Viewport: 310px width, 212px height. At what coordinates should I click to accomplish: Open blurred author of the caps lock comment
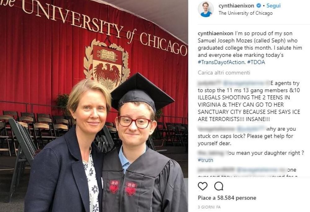pos(216,129)
